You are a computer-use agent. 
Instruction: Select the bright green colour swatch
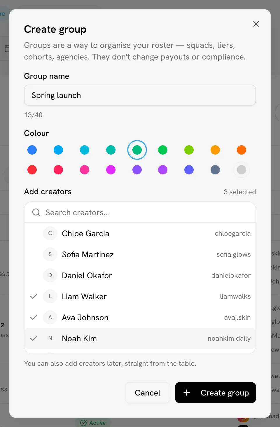coord(163,150)
